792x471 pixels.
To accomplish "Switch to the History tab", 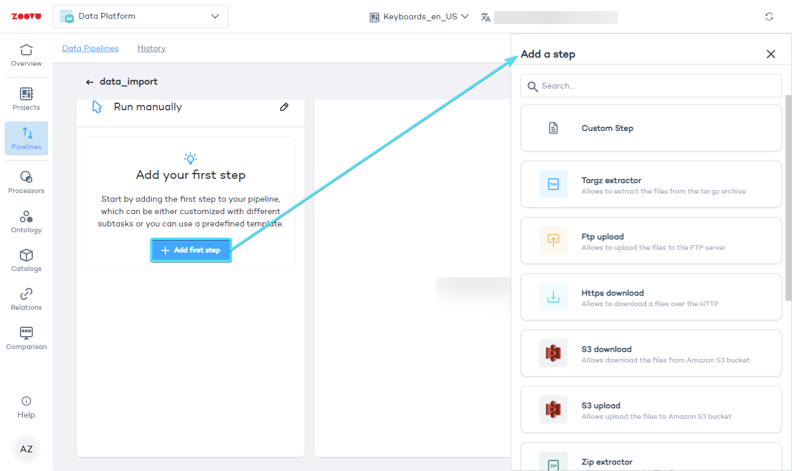I will 151,48.
